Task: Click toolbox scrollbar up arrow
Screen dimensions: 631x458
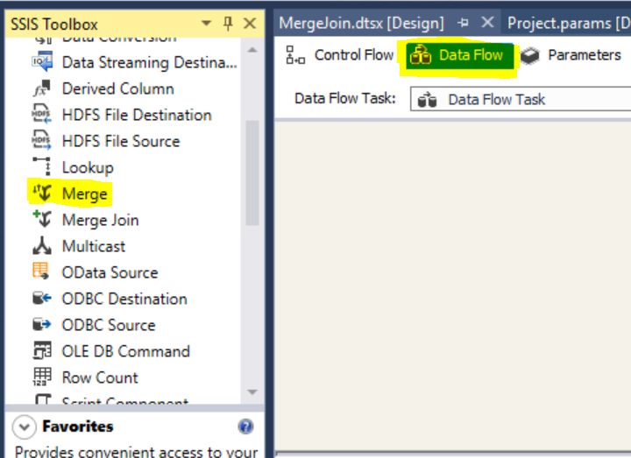Action: [x=252, y=50]
